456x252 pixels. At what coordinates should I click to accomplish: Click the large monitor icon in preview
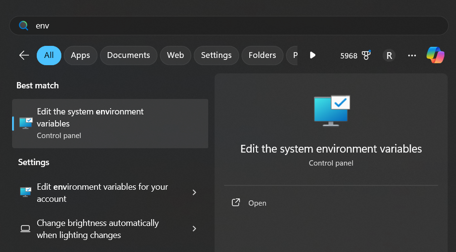click(x=332, y=111)
